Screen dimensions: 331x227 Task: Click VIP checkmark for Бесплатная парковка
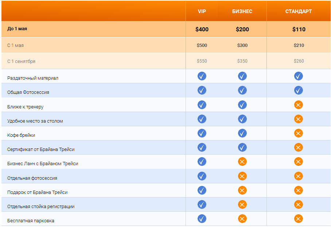point(202,219)
